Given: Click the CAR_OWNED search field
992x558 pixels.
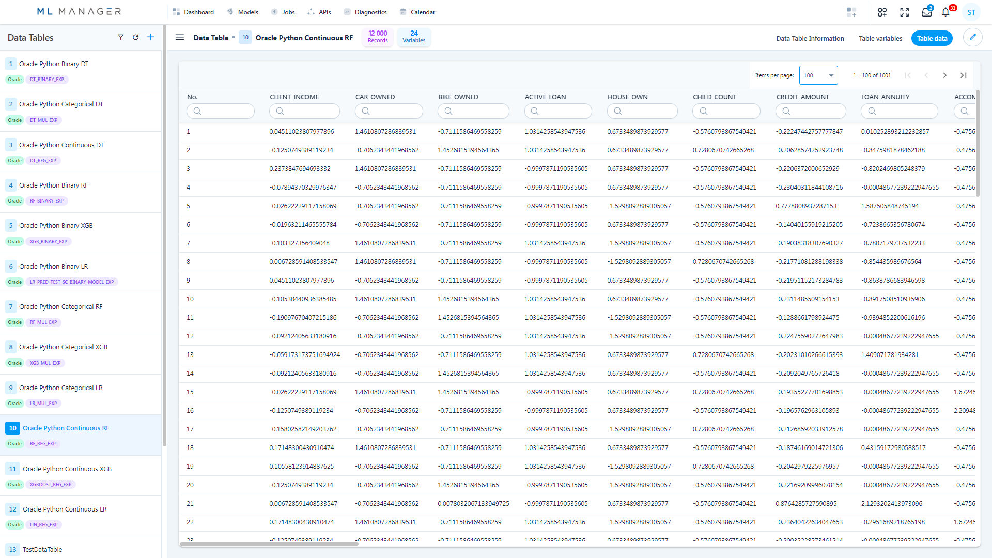Looking at the screenshot, I should (389, 111).
